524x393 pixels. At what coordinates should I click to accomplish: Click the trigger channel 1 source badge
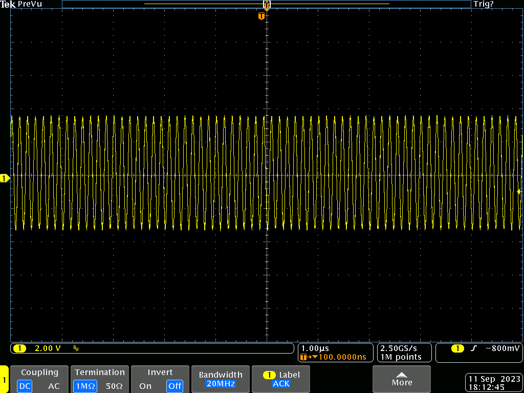(x=457, y=348)
